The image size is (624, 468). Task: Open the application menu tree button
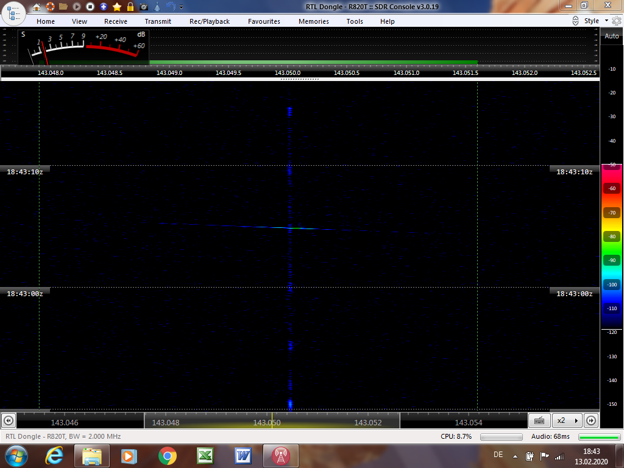point(14,13)
